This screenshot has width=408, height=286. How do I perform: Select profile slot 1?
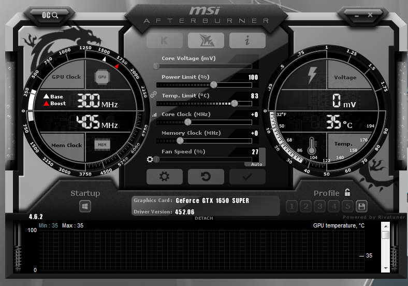pos(292,207)
